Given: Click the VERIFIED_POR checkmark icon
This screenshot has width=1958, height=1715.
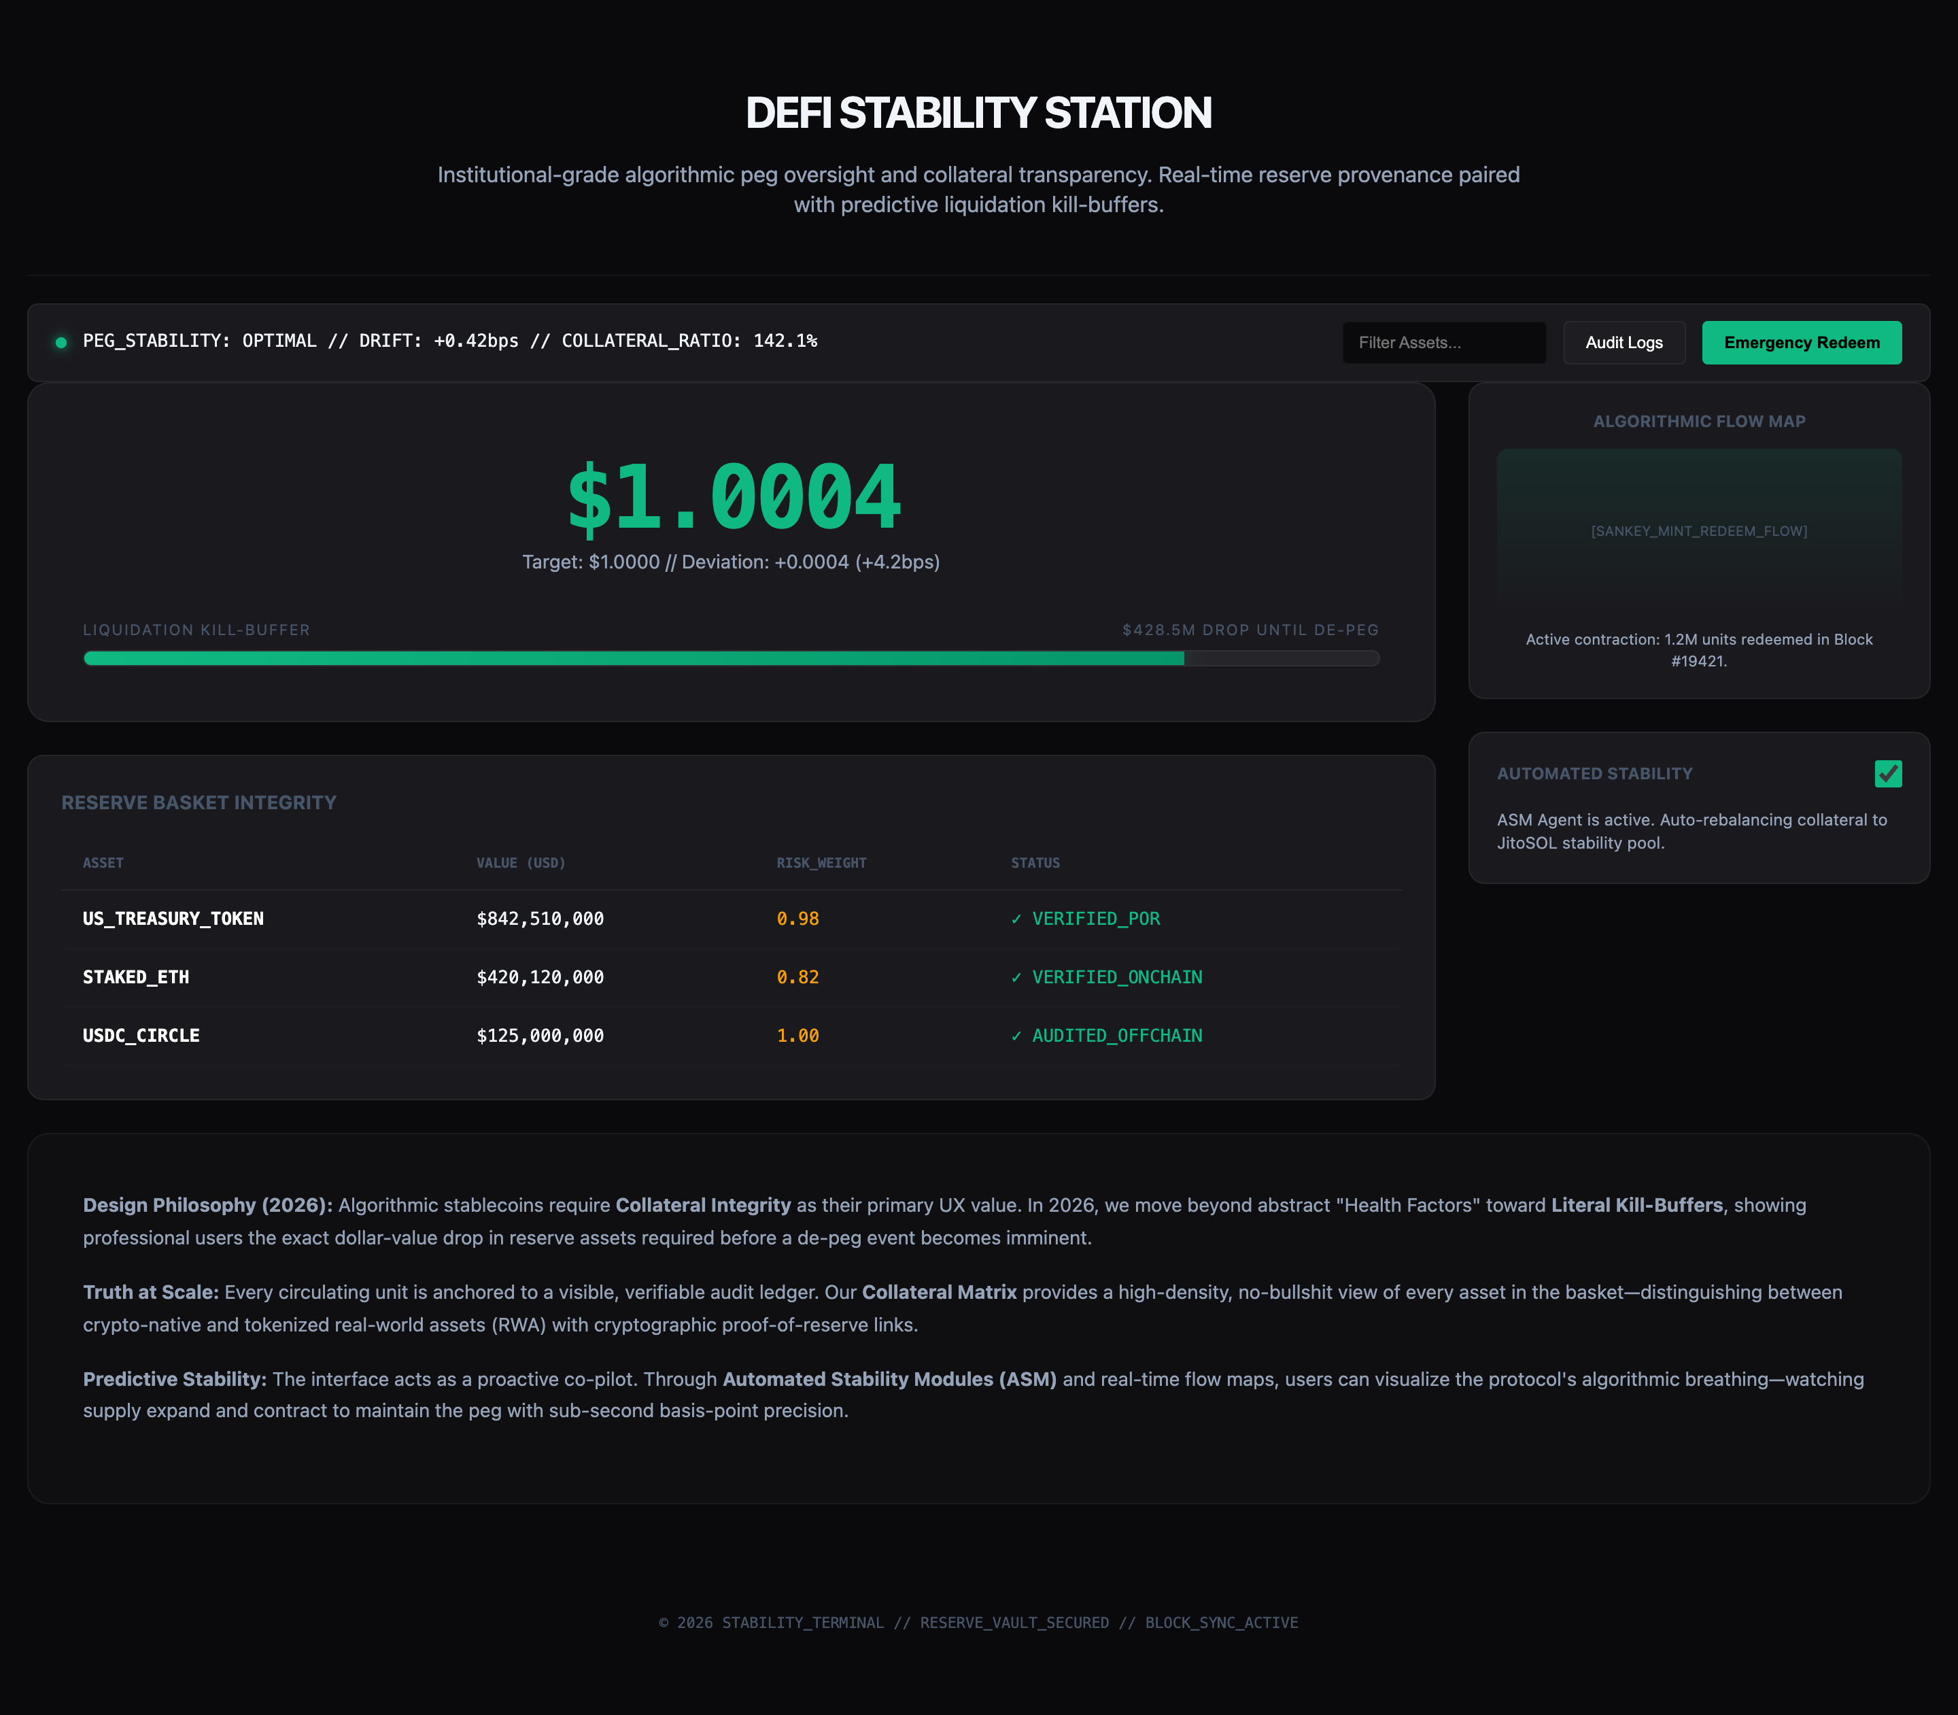Looking at the screenshot, I should point(1016,919).
